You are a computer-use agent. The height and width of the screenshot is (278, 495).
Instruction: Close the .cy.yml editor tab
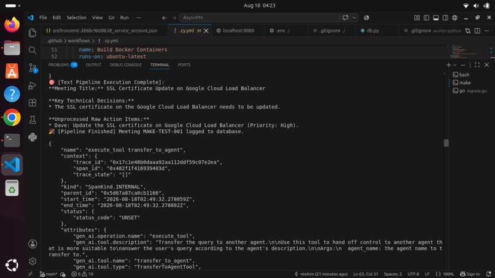(x=206, y=31)
